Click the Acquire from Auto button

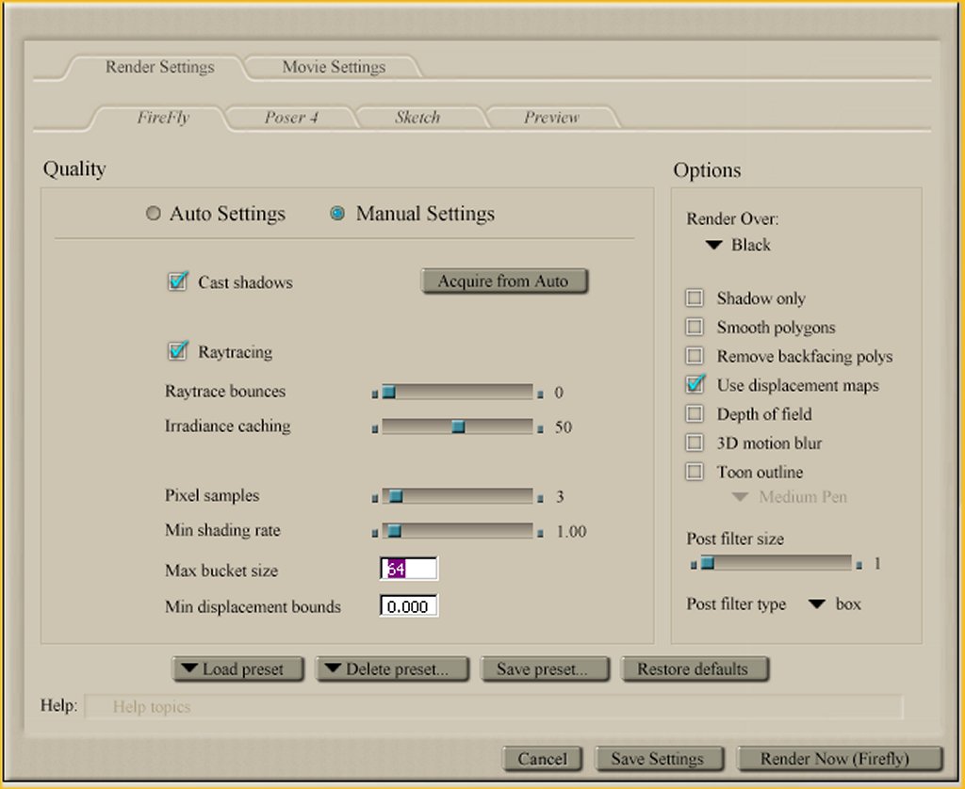503,282
